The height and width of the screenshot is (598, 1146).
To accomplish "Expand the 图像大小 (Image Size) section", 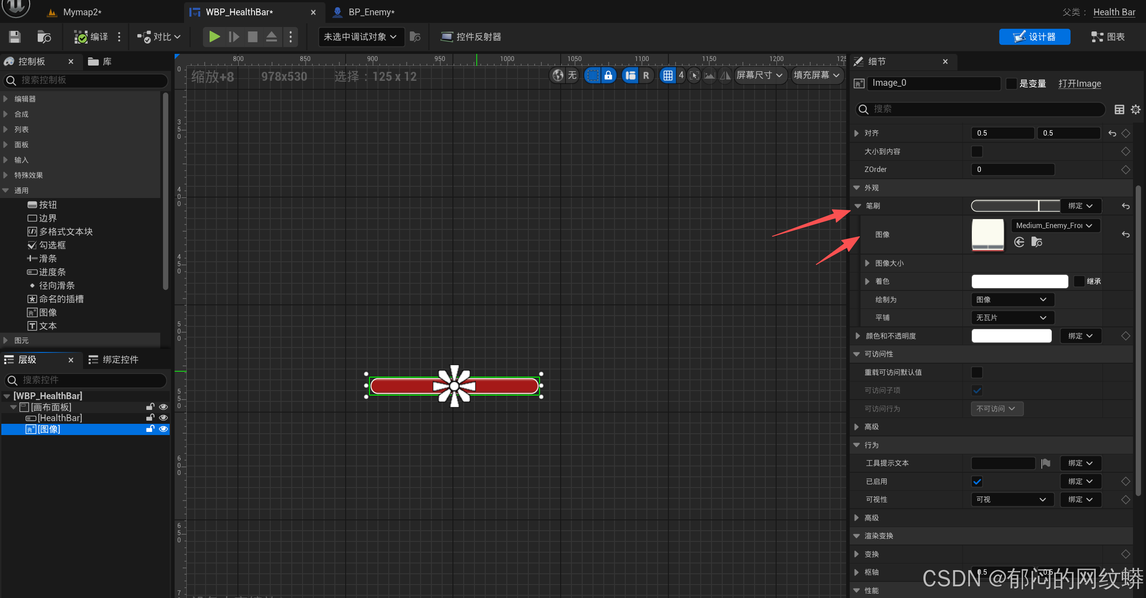I will click(x=867, y=264).
